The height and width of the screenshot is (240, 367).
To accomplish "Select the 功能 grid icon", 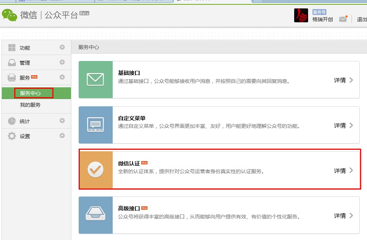I will click(12, 47).
